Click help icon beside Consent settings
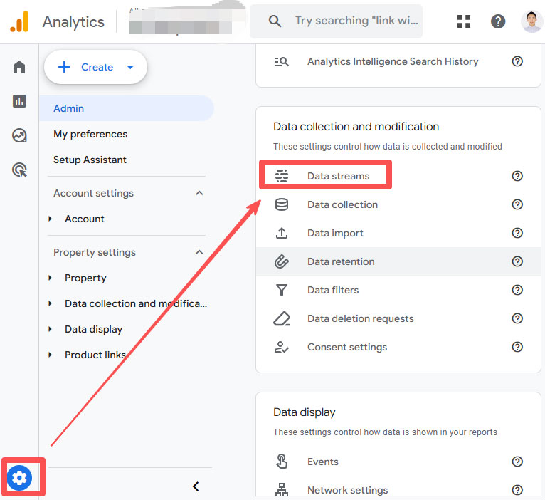The image size is (545, 500). 517,347
